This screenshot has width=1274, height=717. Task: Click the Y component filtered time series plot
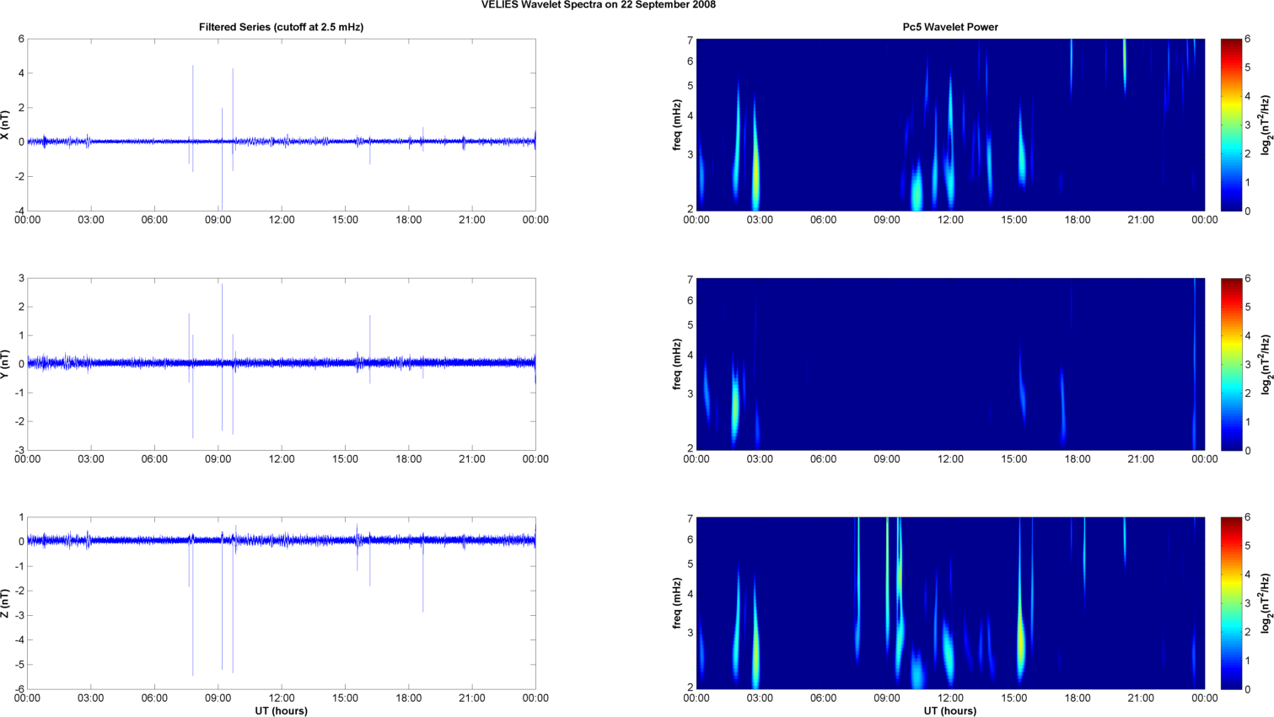click(x=282, y=364)
